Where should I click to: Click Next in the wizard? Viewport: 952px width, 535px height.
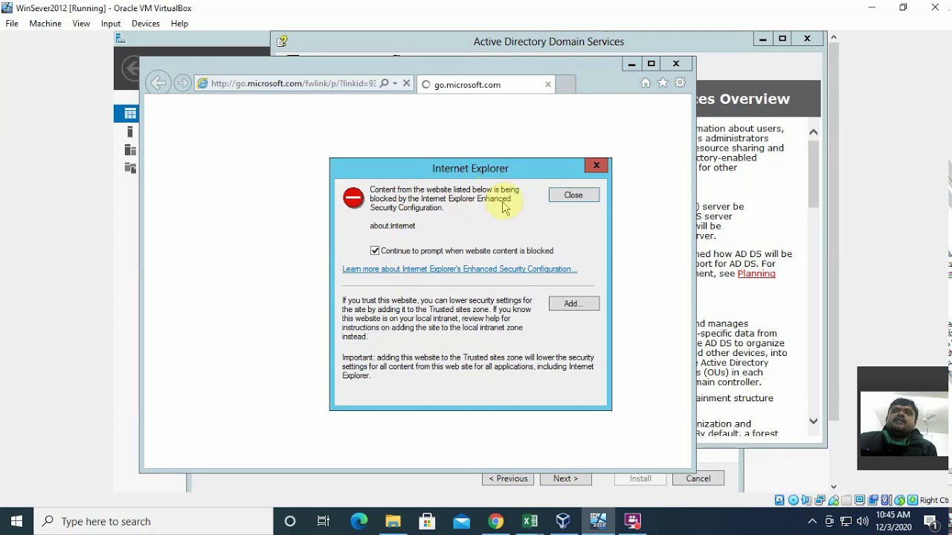pos(566,479)
